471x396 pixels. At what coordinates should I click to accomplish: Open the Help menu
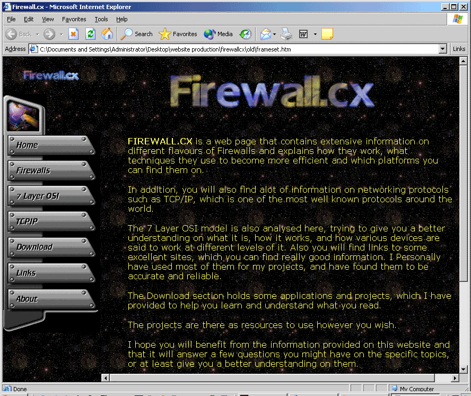121,19
